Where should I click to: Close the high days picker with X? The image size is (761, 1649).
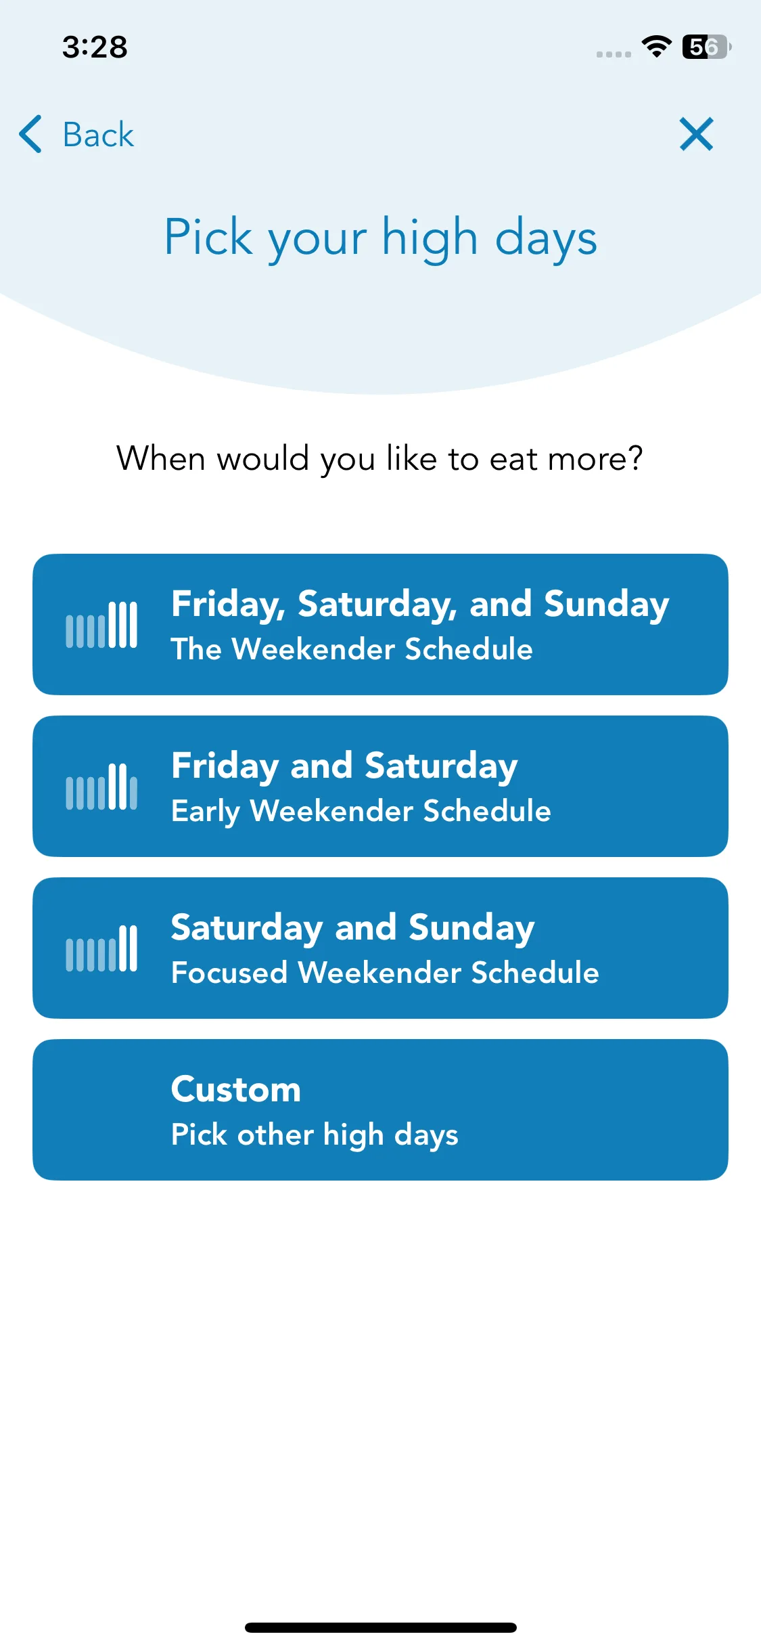696,134
